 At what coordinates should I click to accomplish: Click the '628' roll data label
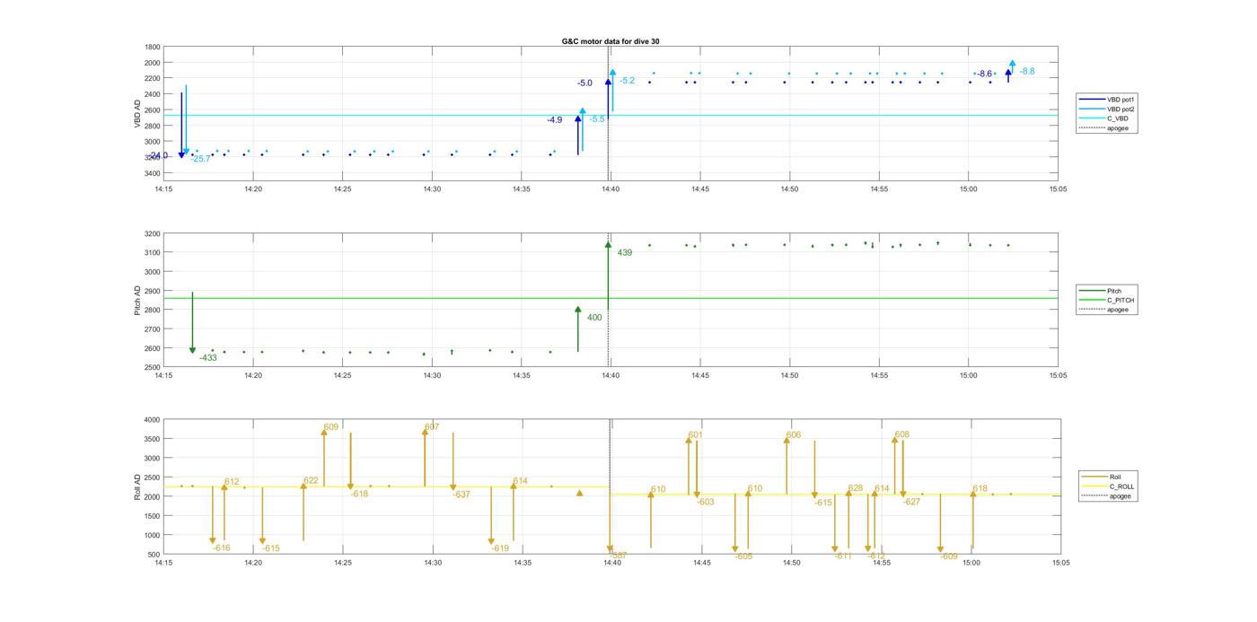point(856,489)
